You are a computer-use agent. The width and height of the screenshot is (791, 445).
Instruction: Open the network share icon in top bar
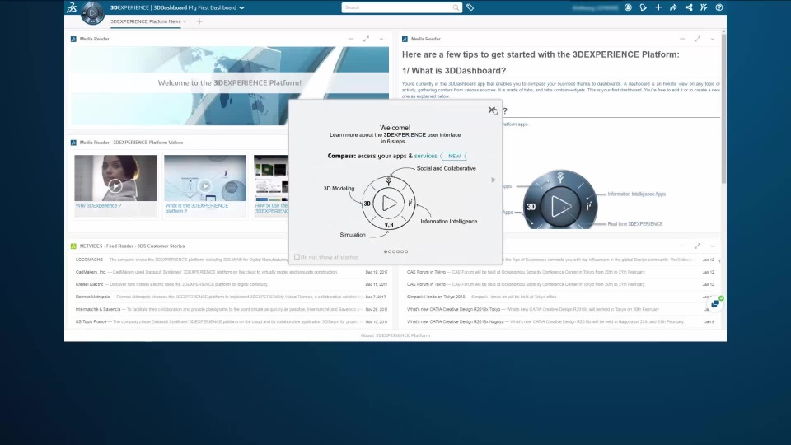coord(689,7)
